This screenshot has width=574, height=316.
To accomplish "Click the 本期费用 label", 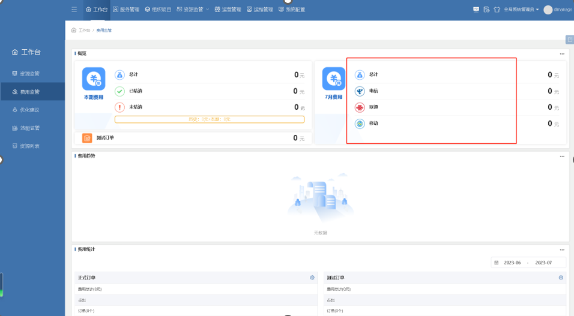I will (x=94, y=97).
